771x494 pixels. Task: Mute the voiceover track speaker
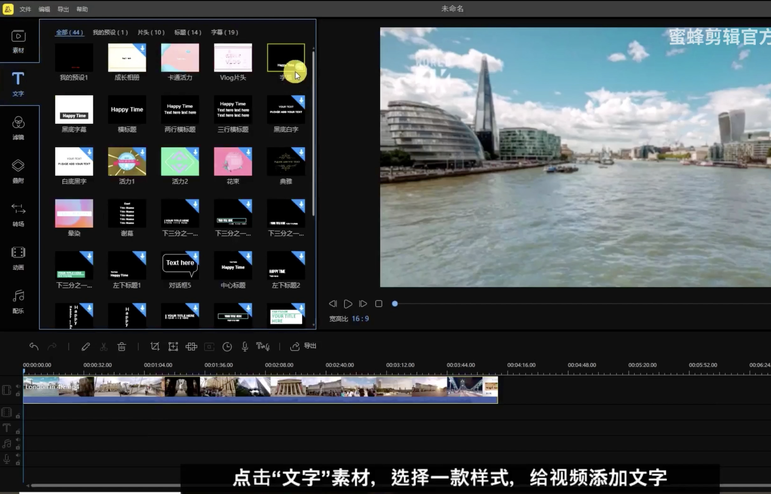pyautogui.click(x=18, y=455)
